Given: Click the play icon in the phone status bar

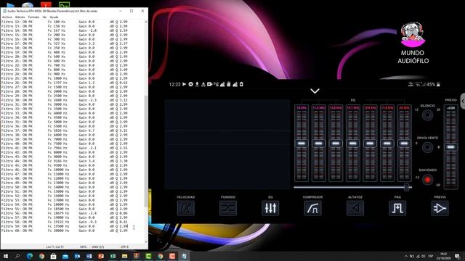Looking at the screenshot, I should 184,84.
